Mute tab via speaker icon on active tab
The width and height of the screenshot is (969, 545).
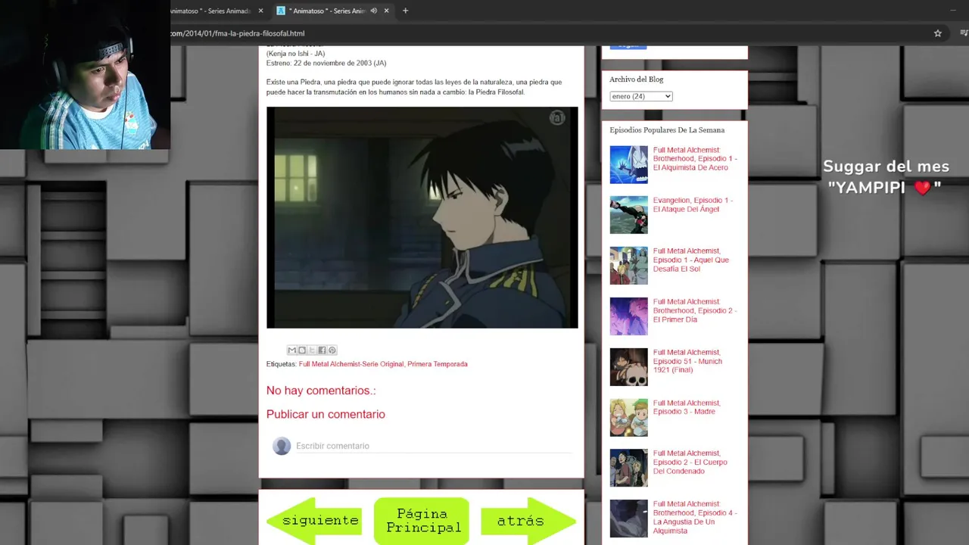point(373,11)
